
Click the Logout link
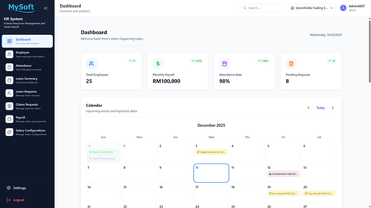[19, 200]
